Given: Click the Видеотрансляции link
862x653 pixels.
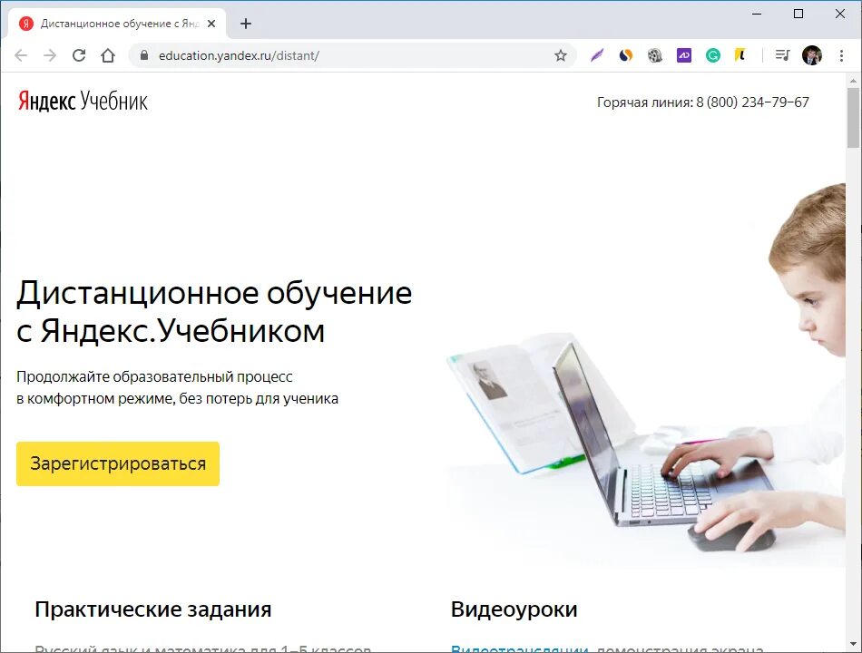Looking at the screenshot, I should [519, 649].
